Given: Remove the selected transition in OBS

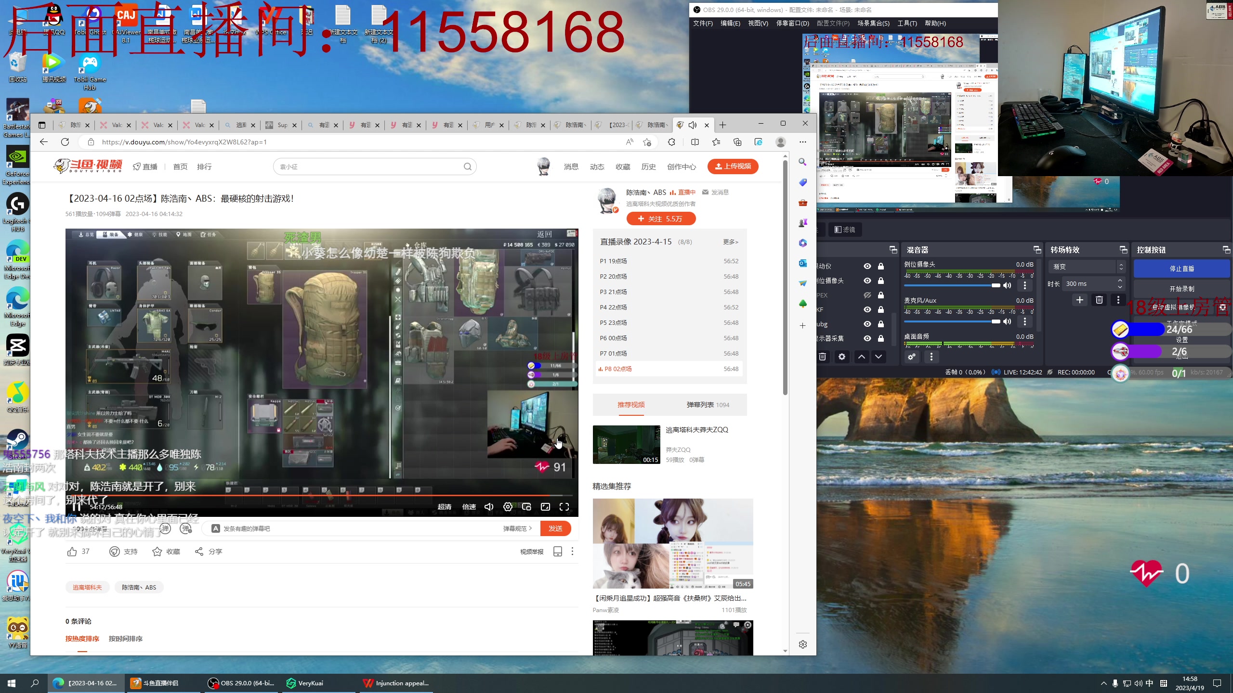Looking at the screenshot, I should click(x=1099, y=300).
